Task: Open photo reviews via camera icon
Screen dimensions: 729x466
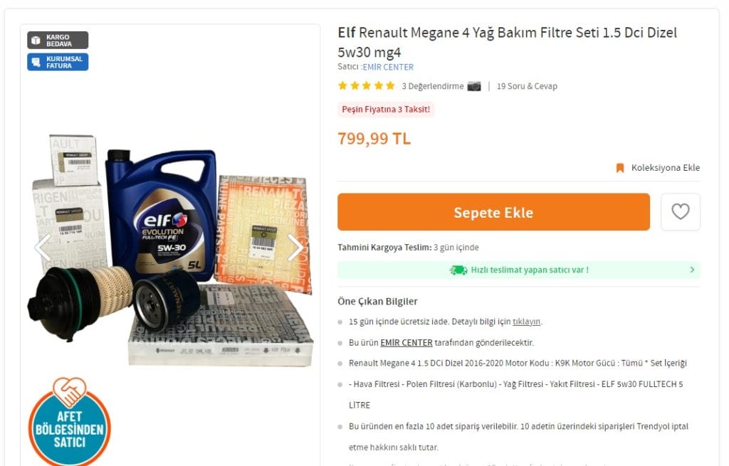Action: click(474, 86)
